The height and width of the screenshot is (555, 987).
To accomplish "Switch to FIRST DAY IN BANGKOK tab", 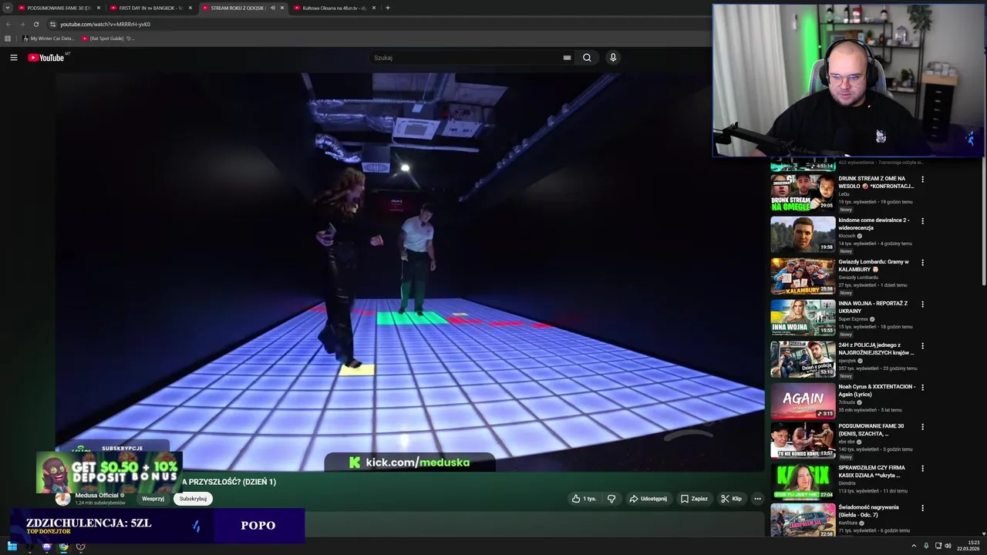I will click(152, 8).
